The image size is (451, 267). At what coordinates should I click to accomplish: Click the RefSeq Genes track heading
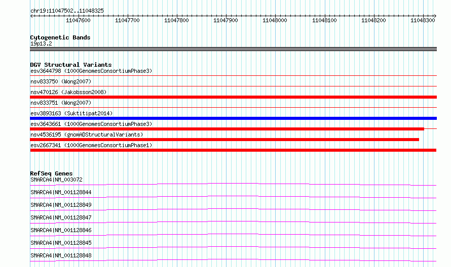51,173
